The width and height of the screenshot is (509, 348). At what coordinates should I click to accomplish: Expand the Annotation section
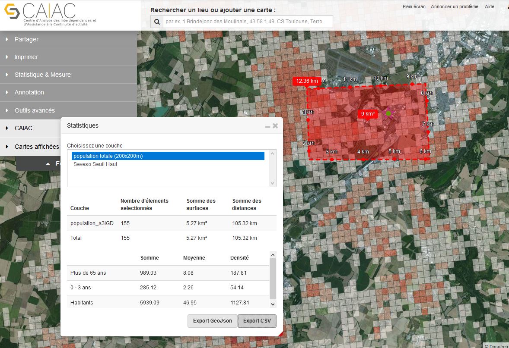69,93
